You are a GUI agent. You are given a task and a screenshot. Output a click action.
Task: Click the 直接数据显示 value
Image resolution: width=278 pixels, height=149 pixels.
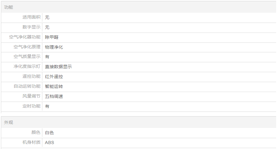point(59,67)
